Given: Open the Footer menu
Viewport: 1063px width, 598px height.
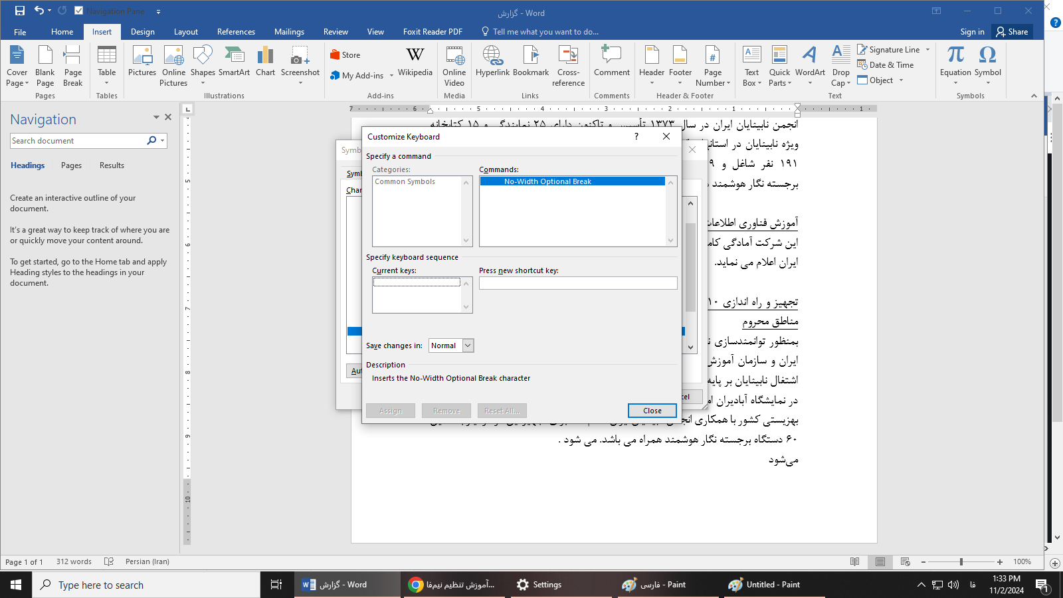Looking at the screenshot, I should coord(680,65).
